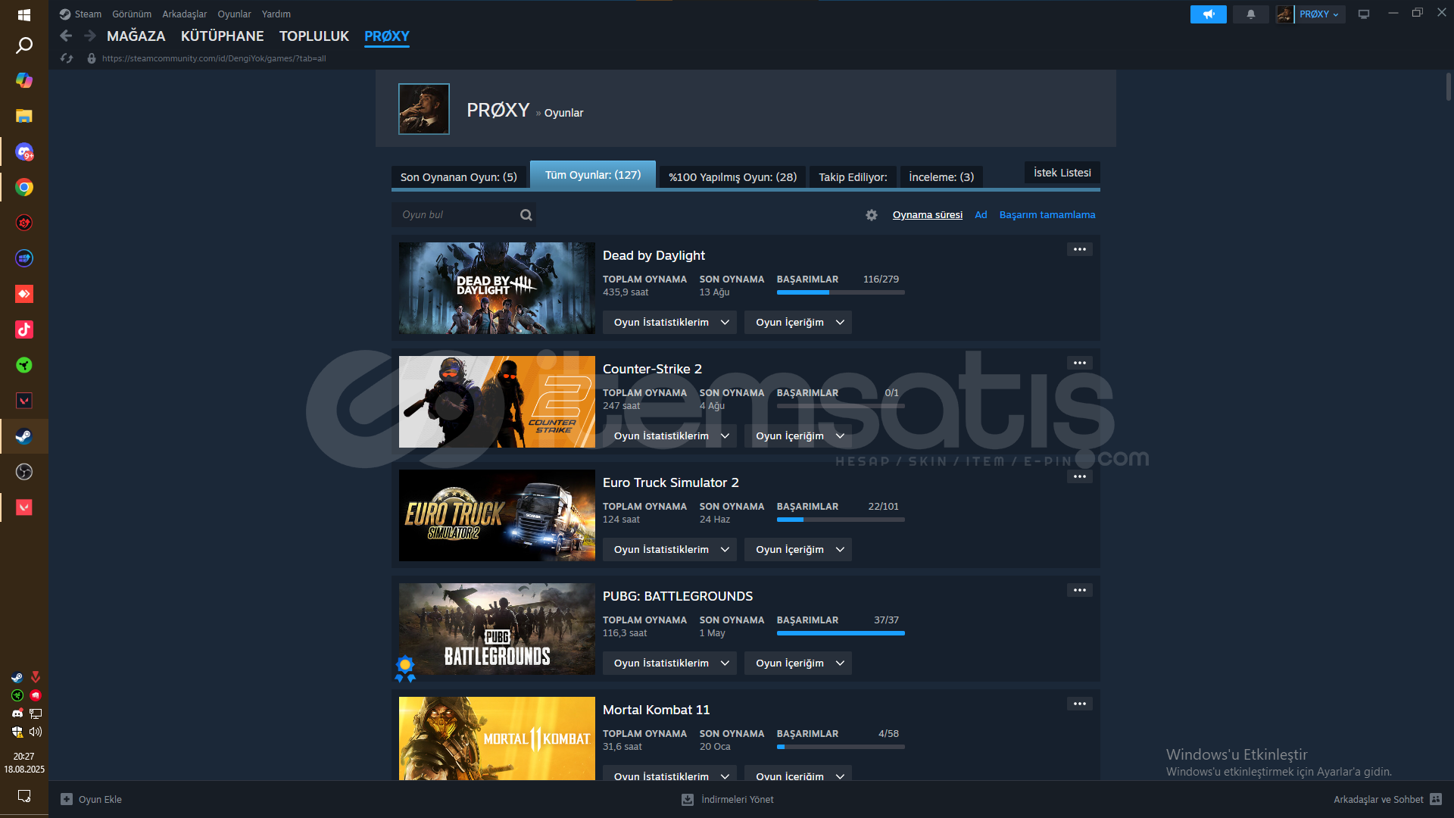Expand Oyun İstatistiklerim for Euro Truck Simulator 2

669,550
